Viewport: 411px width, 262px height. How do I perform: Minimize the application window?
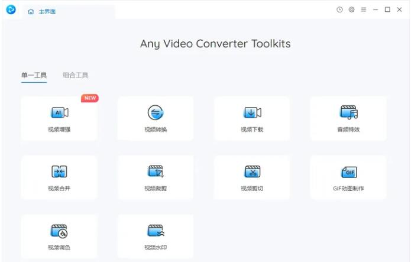(x=376, y=9)
